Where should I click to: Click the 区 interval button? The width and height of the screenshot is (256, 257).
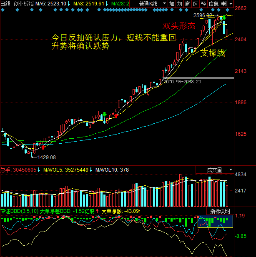[195, 4]
